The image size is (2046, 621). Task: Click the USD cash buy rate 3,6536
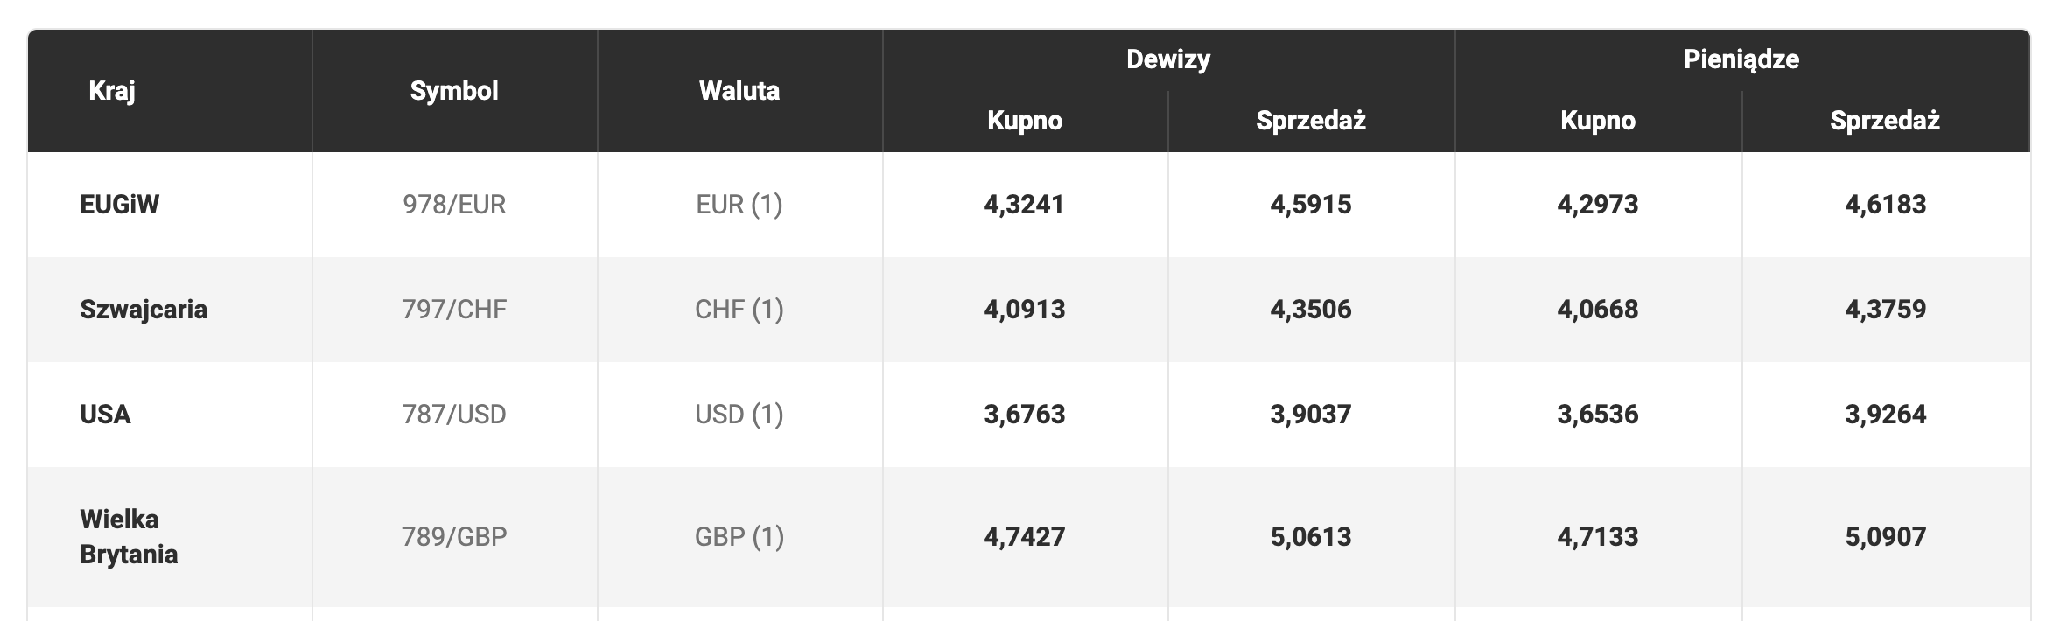[1598, 415]
